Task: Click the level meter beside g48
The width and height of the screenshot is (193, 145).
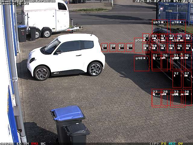Action: coord(146,58)
